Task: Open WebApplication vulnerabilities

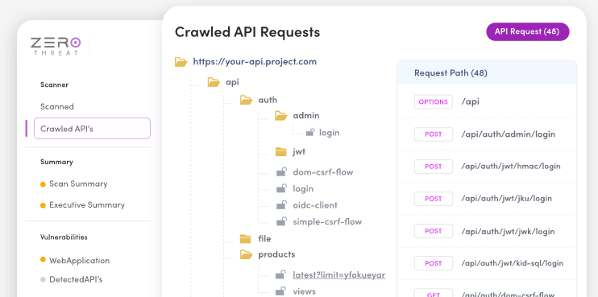Action: coord(79,261)
